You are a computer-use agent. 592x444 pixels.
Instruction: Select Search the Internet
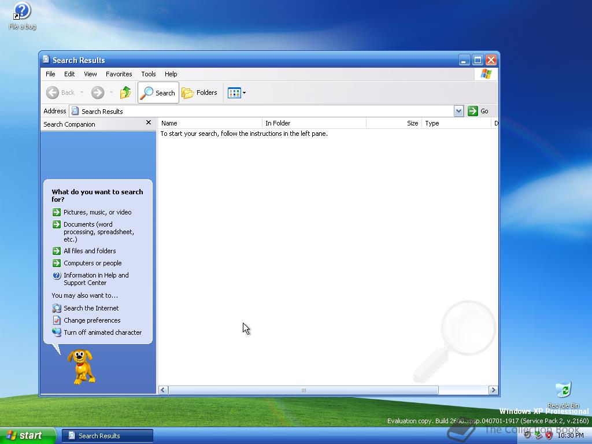coord(86,308)
